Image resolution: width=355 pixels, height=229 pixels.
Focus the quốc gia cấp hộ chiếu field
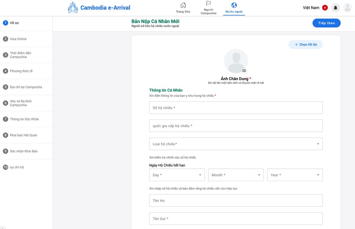click(236, 126)
